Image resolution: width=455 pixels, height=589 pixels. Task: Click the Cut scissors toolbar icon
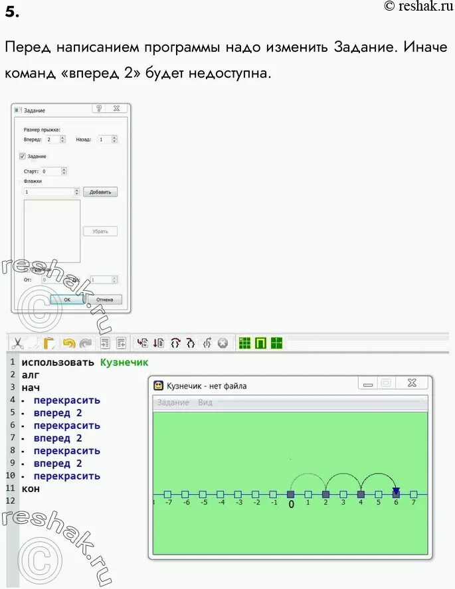click(x=17, y=343)
